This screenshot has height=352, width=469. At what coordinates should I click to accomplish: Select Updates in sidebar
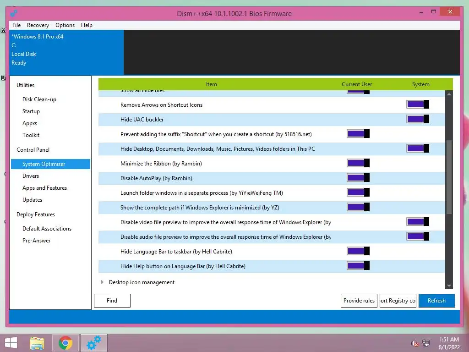point(33,200)
